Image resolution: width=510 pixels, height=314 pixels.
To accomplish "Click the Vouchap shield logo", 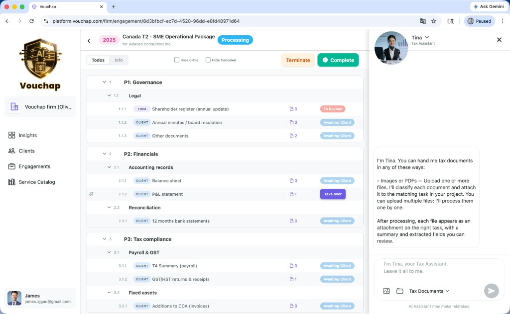I will tap(40, 59).
